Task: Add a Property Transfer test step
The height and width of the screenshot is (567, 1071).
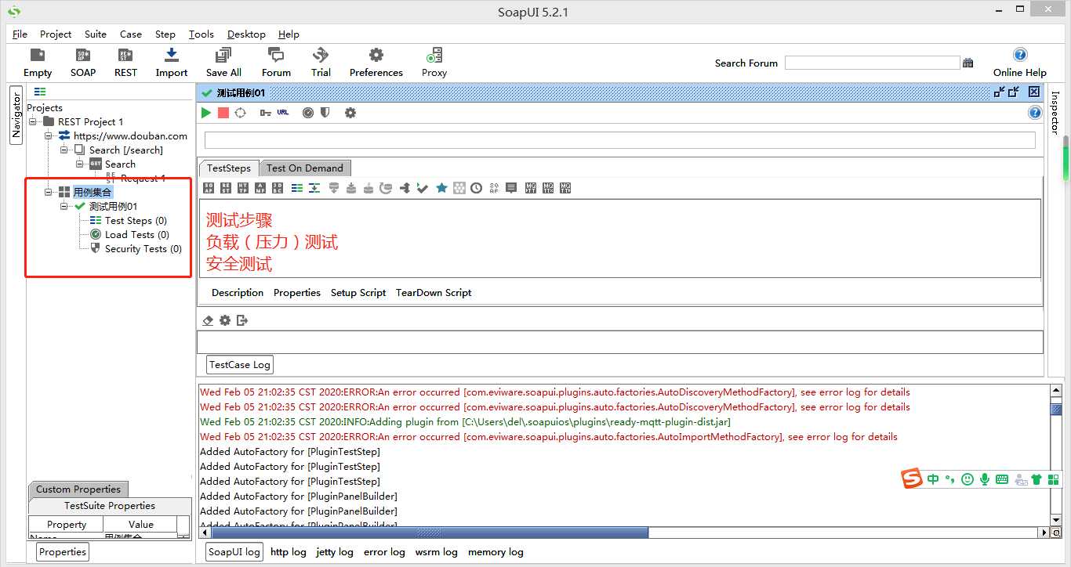Action: coord(314,188)
